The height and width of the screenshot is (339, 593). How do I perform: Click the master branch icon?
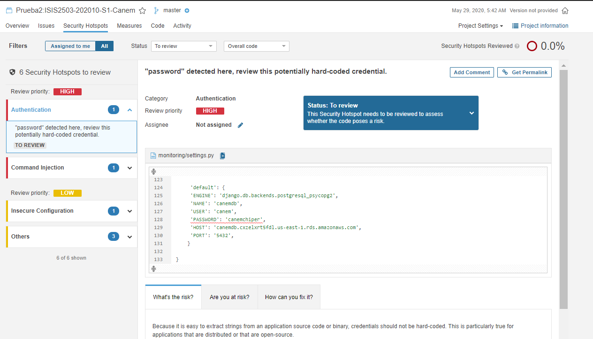[x=156, y=10]
